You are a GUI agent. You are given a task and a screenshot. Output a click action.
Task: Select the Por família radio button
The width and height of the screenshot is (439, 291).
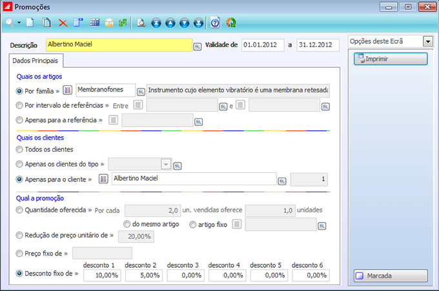19,91
